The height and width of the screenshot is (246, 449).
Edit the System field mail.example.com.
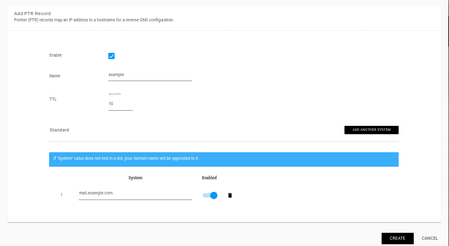coord(135,194)
